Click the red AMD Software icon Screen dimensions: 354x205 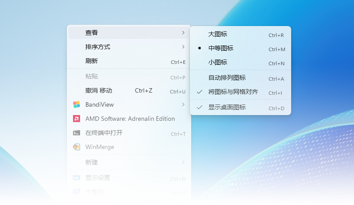pos(77,119)
